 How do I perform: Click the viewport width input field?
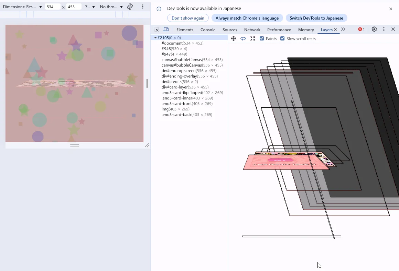pos(53,7)
